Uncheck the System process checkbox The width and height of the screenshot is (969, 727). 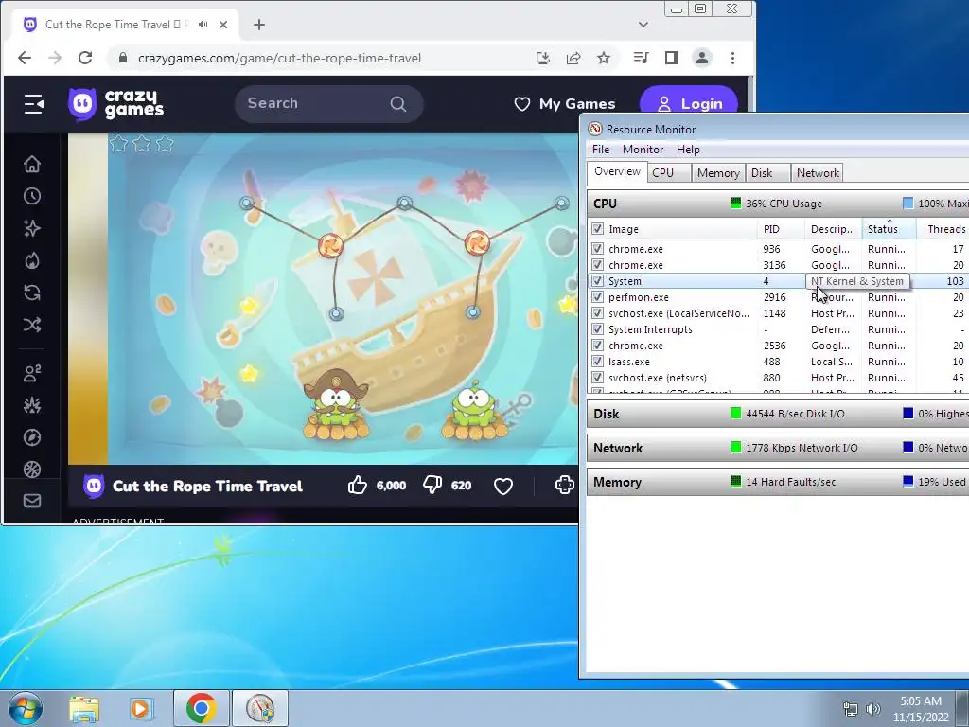click(x=597, y=280)
